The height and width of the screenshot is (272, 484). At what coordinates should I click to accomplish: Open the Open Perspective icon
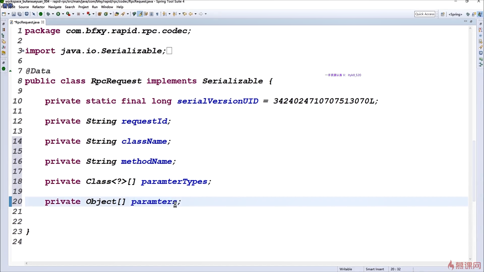coord(442,14)
